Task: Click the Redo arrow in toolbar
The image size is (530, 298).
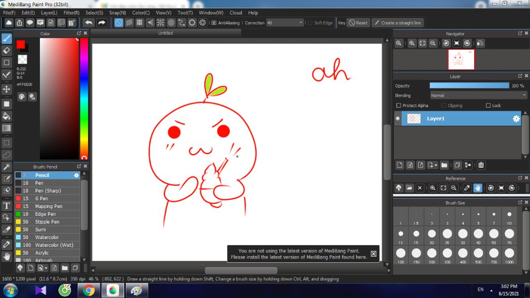Action: pos(101,23)
